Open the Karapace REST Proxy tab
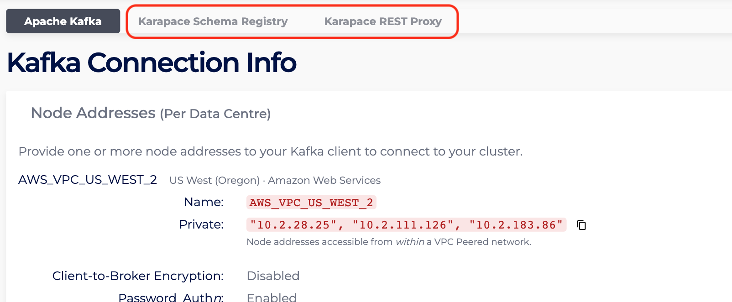The height and width of the screenshot is (302, 732). coord(382,21)
